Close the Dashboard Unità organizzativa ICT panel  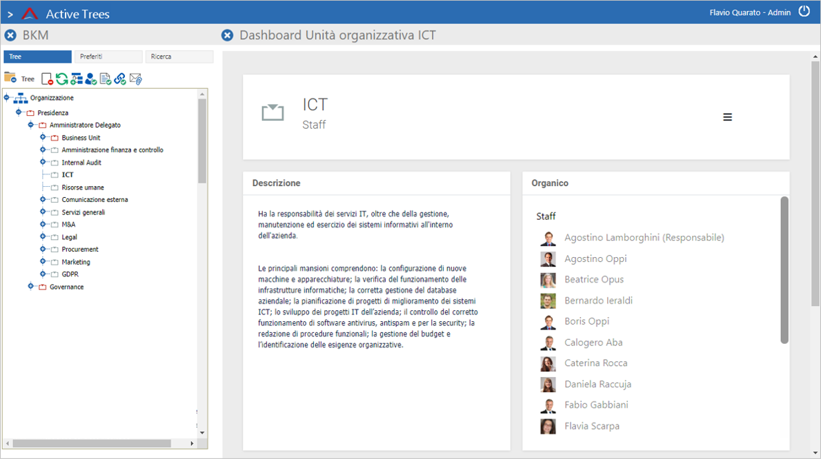tap(227, 35)
